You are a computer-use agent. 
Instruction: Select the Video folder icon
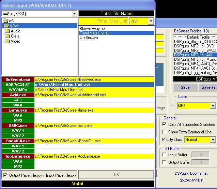tap(7, 41)
